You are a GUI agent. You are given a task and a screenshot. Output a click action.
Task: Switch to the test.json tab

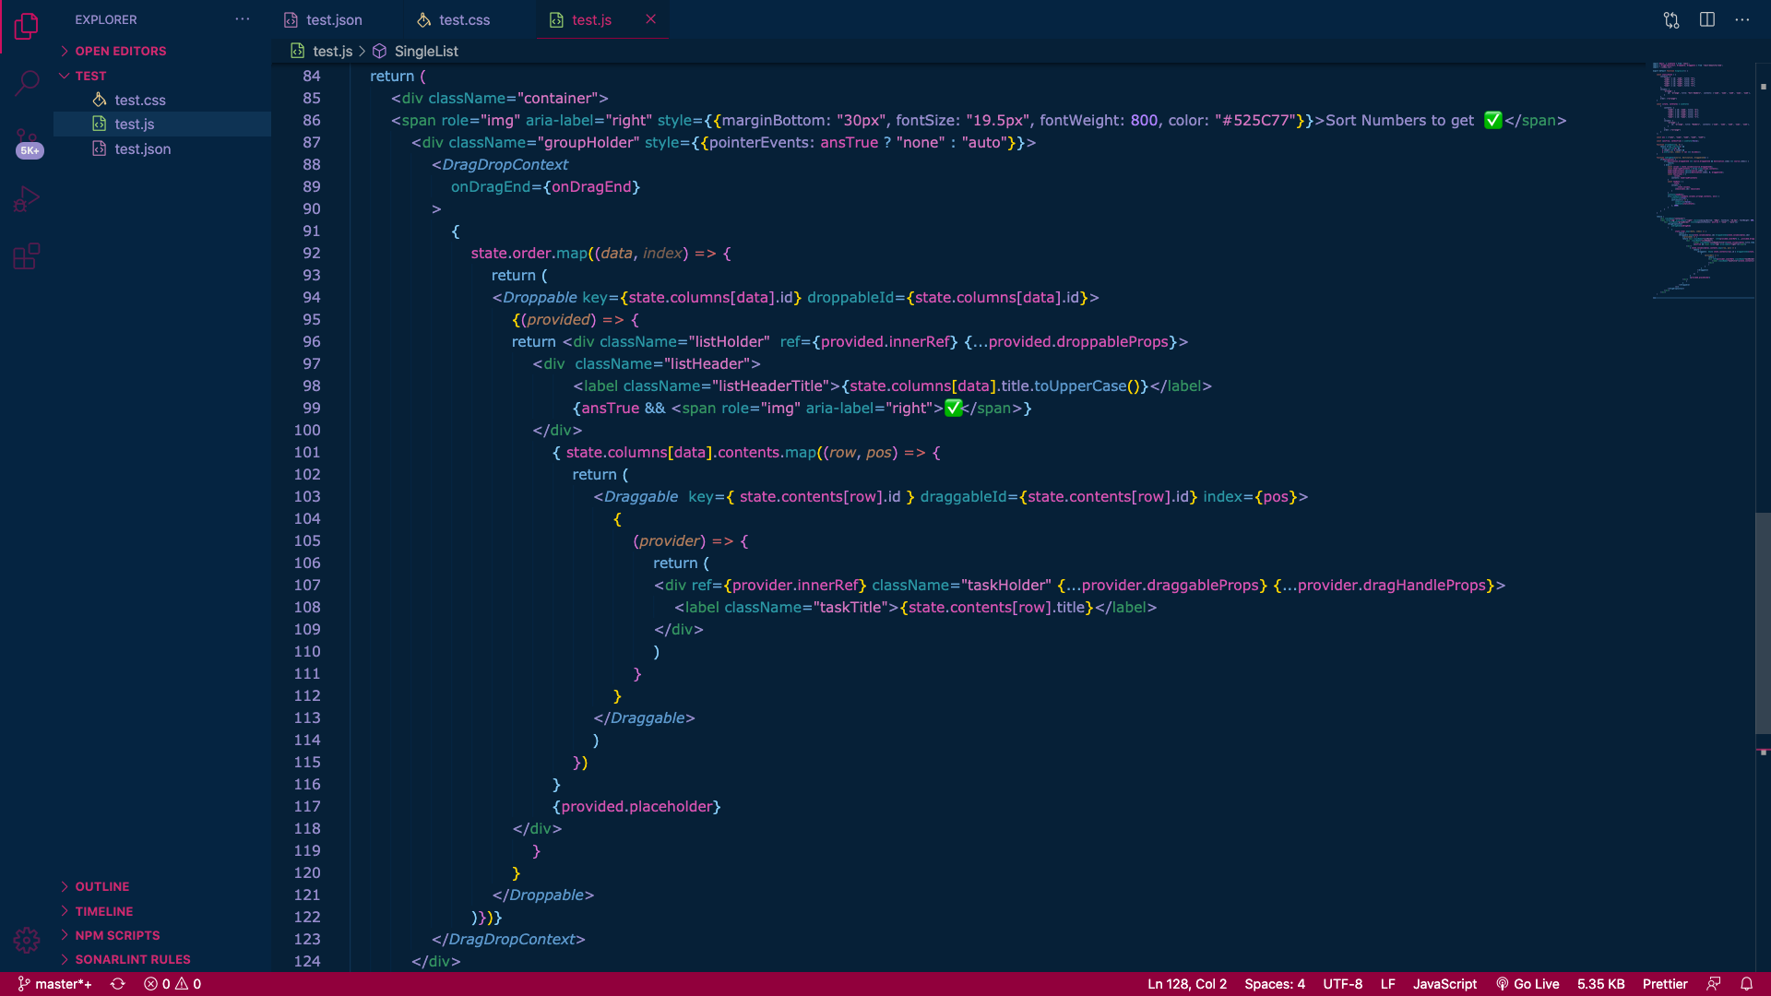click(x=334, y=19)
